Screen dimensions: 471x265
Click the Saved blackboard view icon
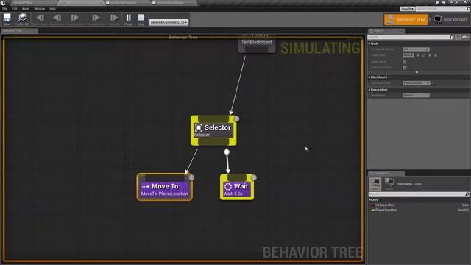389,184
